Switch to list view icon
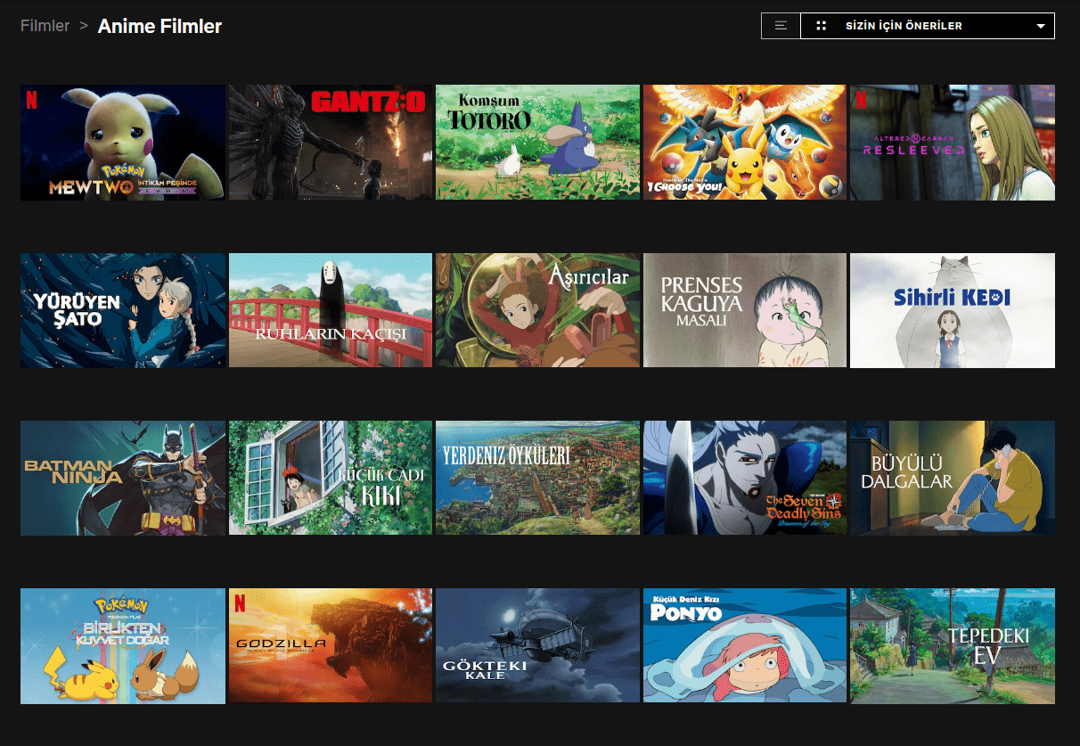 [781, 26]
